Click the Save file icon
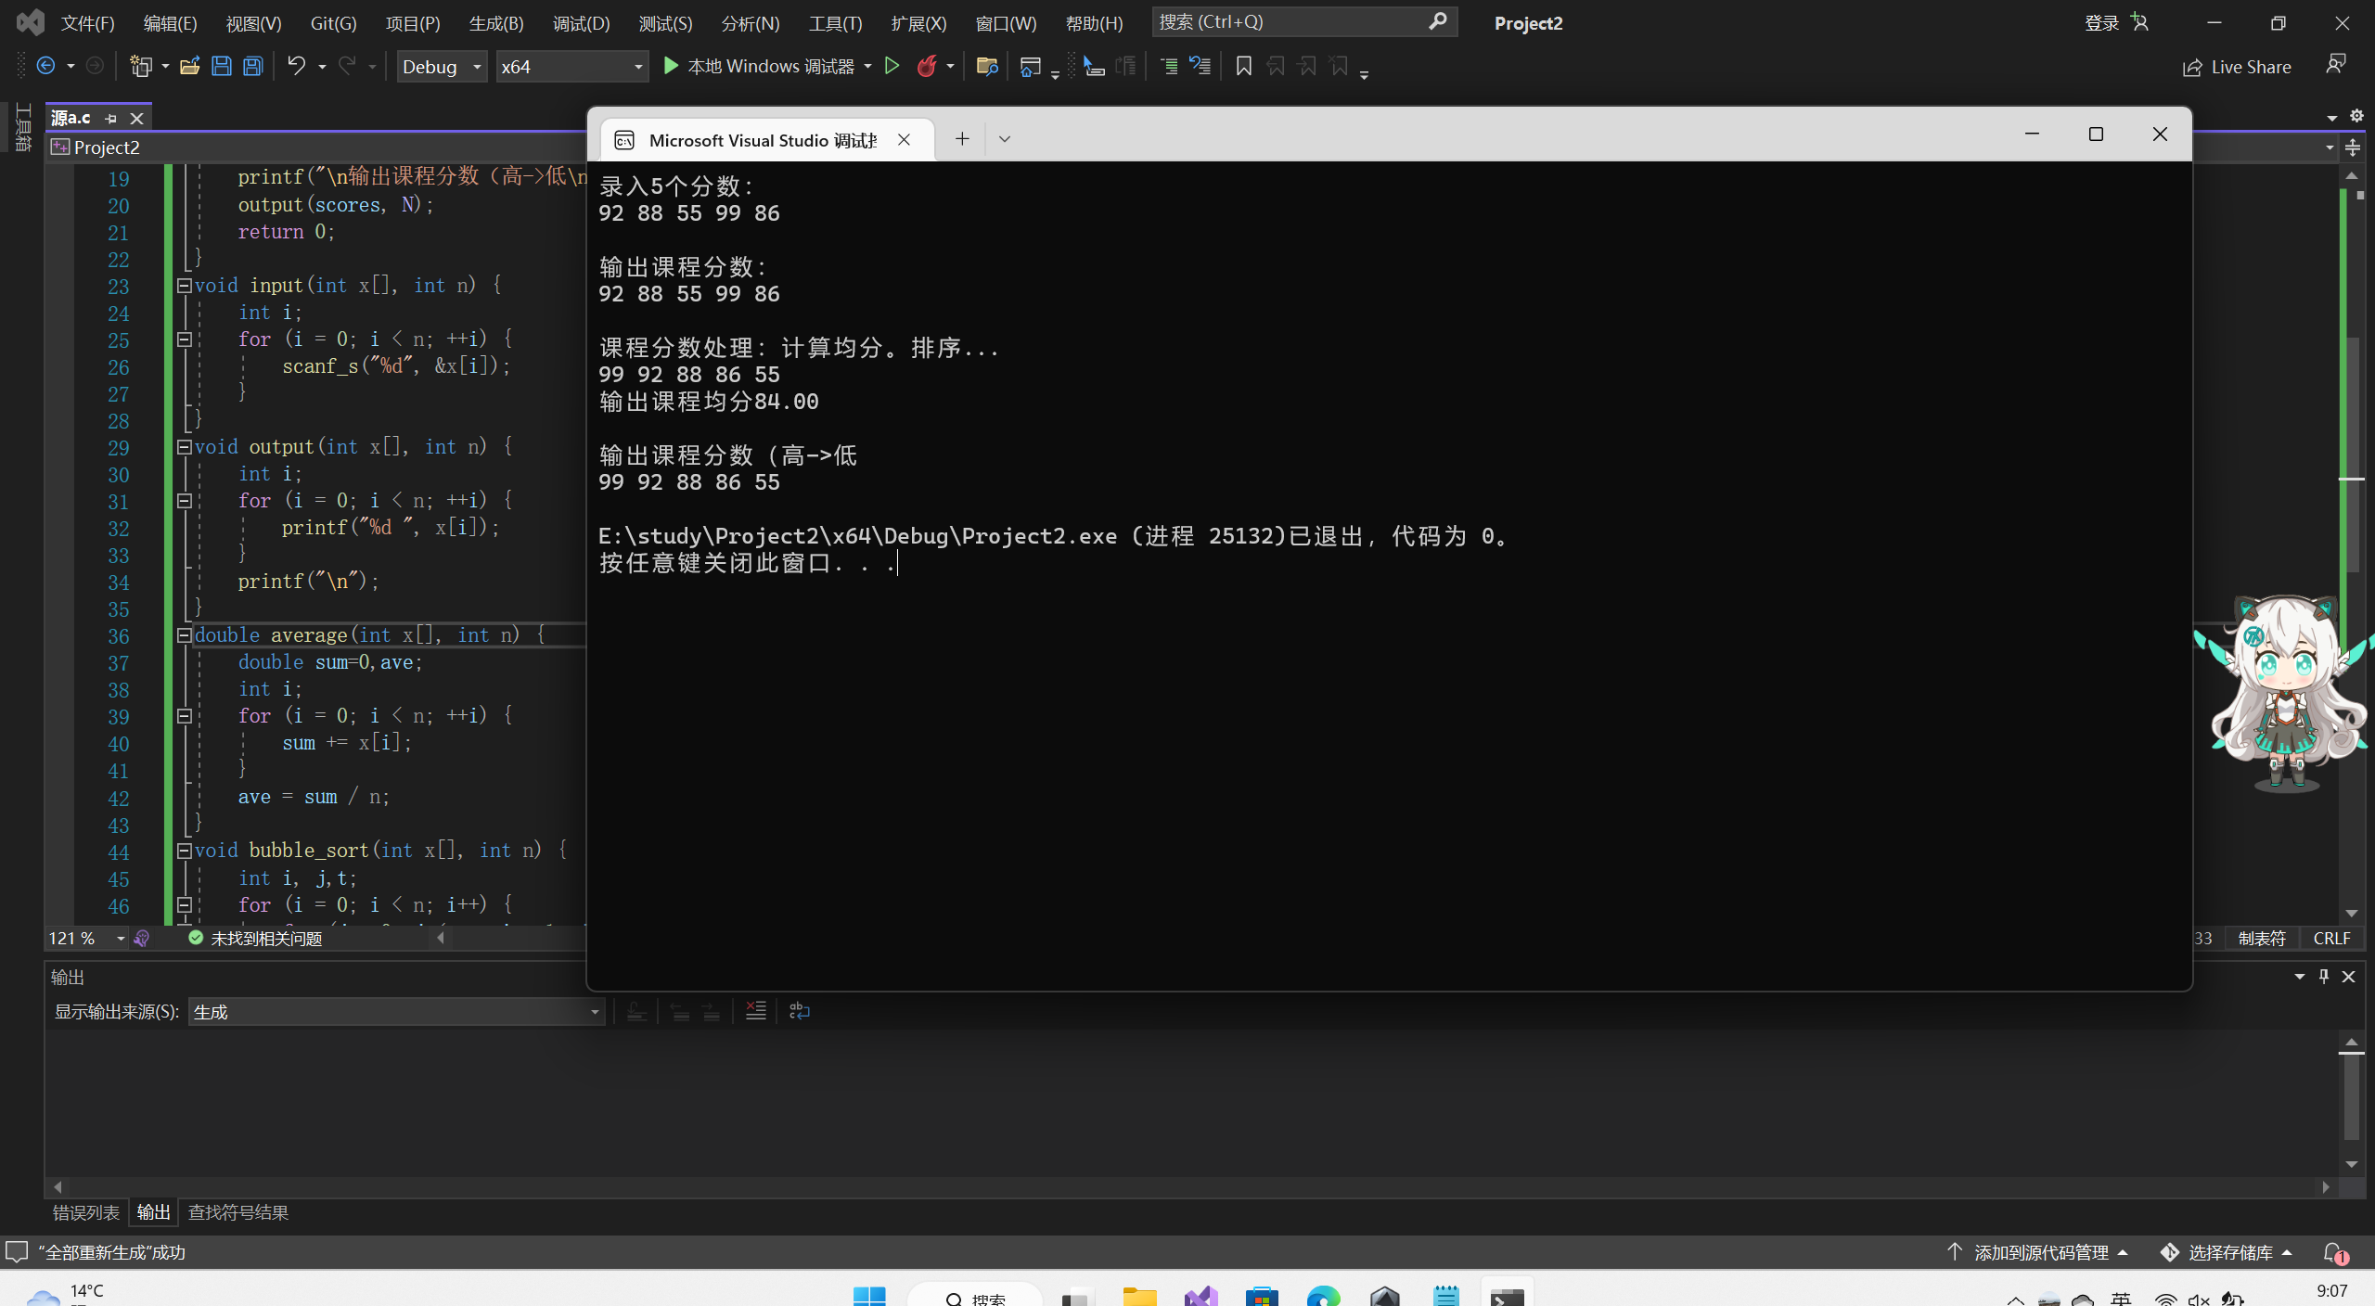 (221, 66)
